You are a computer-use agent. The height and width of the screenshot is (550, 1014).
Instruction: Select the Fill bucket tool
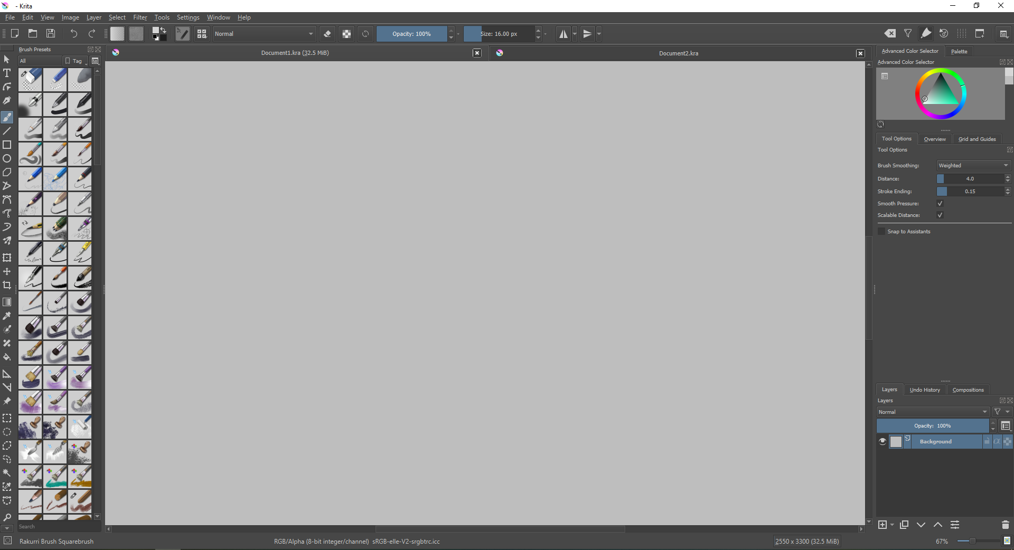7,357
